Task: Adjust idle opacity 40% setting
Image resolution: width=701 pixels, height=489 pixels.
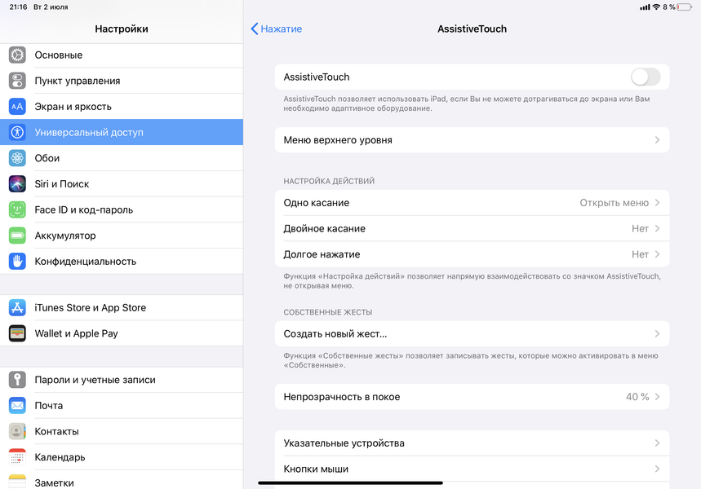Action: click(x=472, y=397)
